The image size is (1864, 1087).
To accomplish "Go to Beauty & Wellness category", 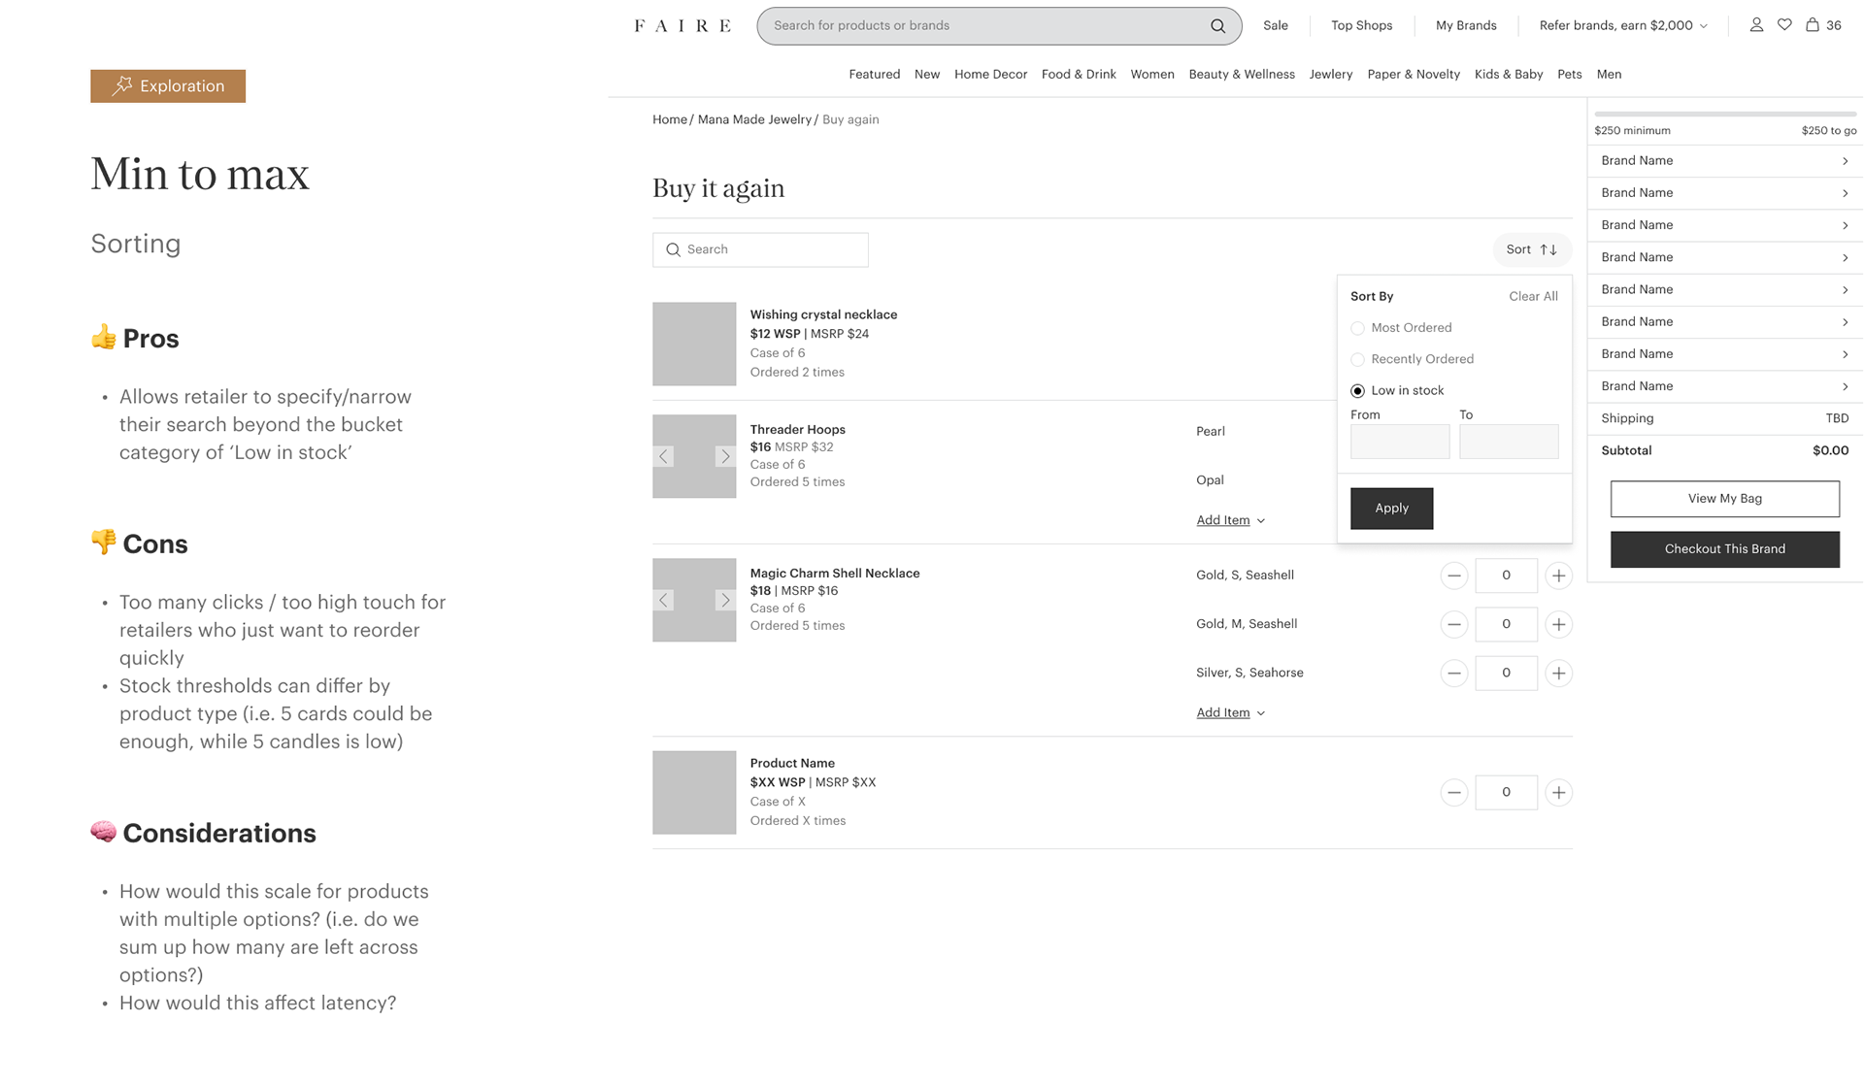I will pos(1242,74).
